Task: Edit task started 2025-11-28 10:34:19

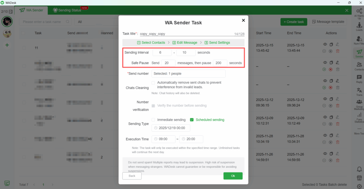Action: [338, 136]
